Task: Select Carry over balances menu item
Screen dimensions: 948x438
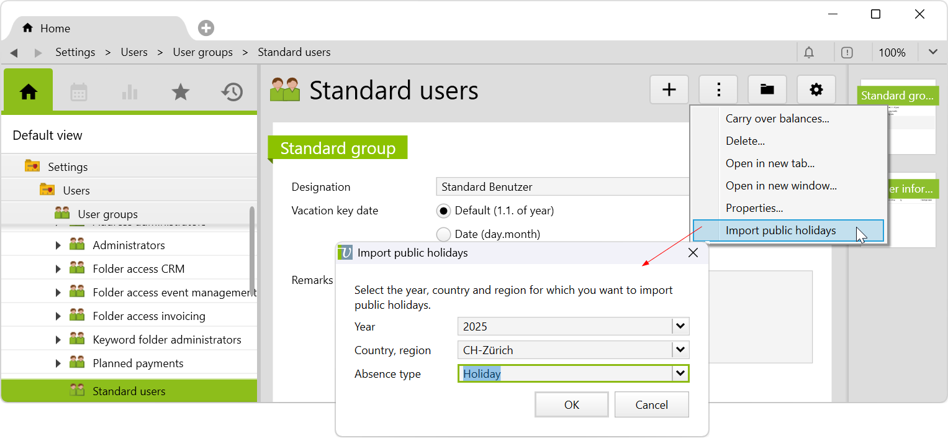Action: point(777,119)
